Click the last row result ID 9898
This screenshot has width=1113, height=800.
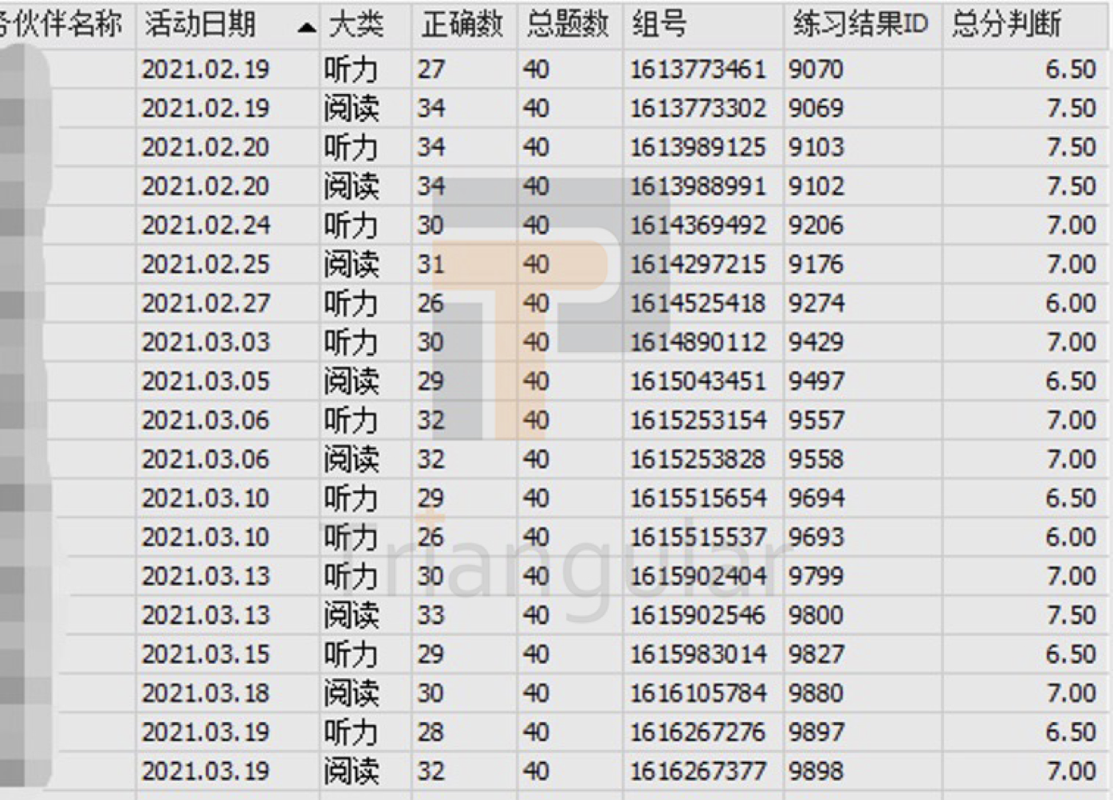tap(816, 771)
